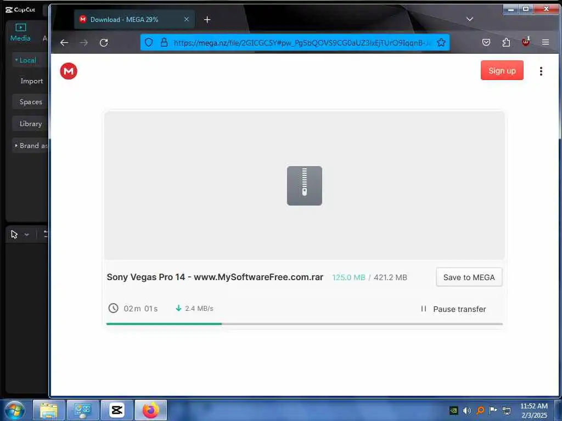562x421 pixels.
Task: Open the Windows Start menu
Action: pos(15,410)
